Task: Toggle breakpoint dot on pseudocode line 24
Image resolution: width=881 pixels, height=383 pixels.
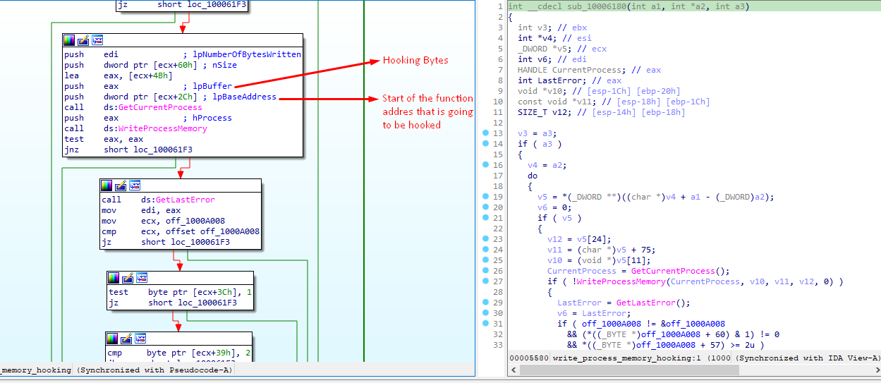Action: pos(485,250)
